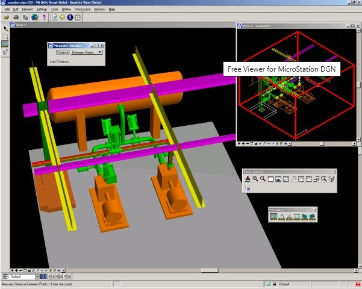Open Help with the question mark icon

44,17
